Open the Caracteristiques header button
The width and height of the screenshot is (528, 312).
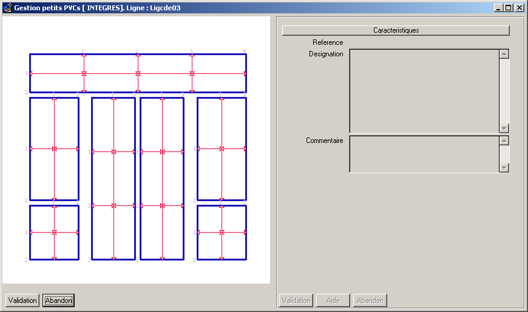click(396, 30)
